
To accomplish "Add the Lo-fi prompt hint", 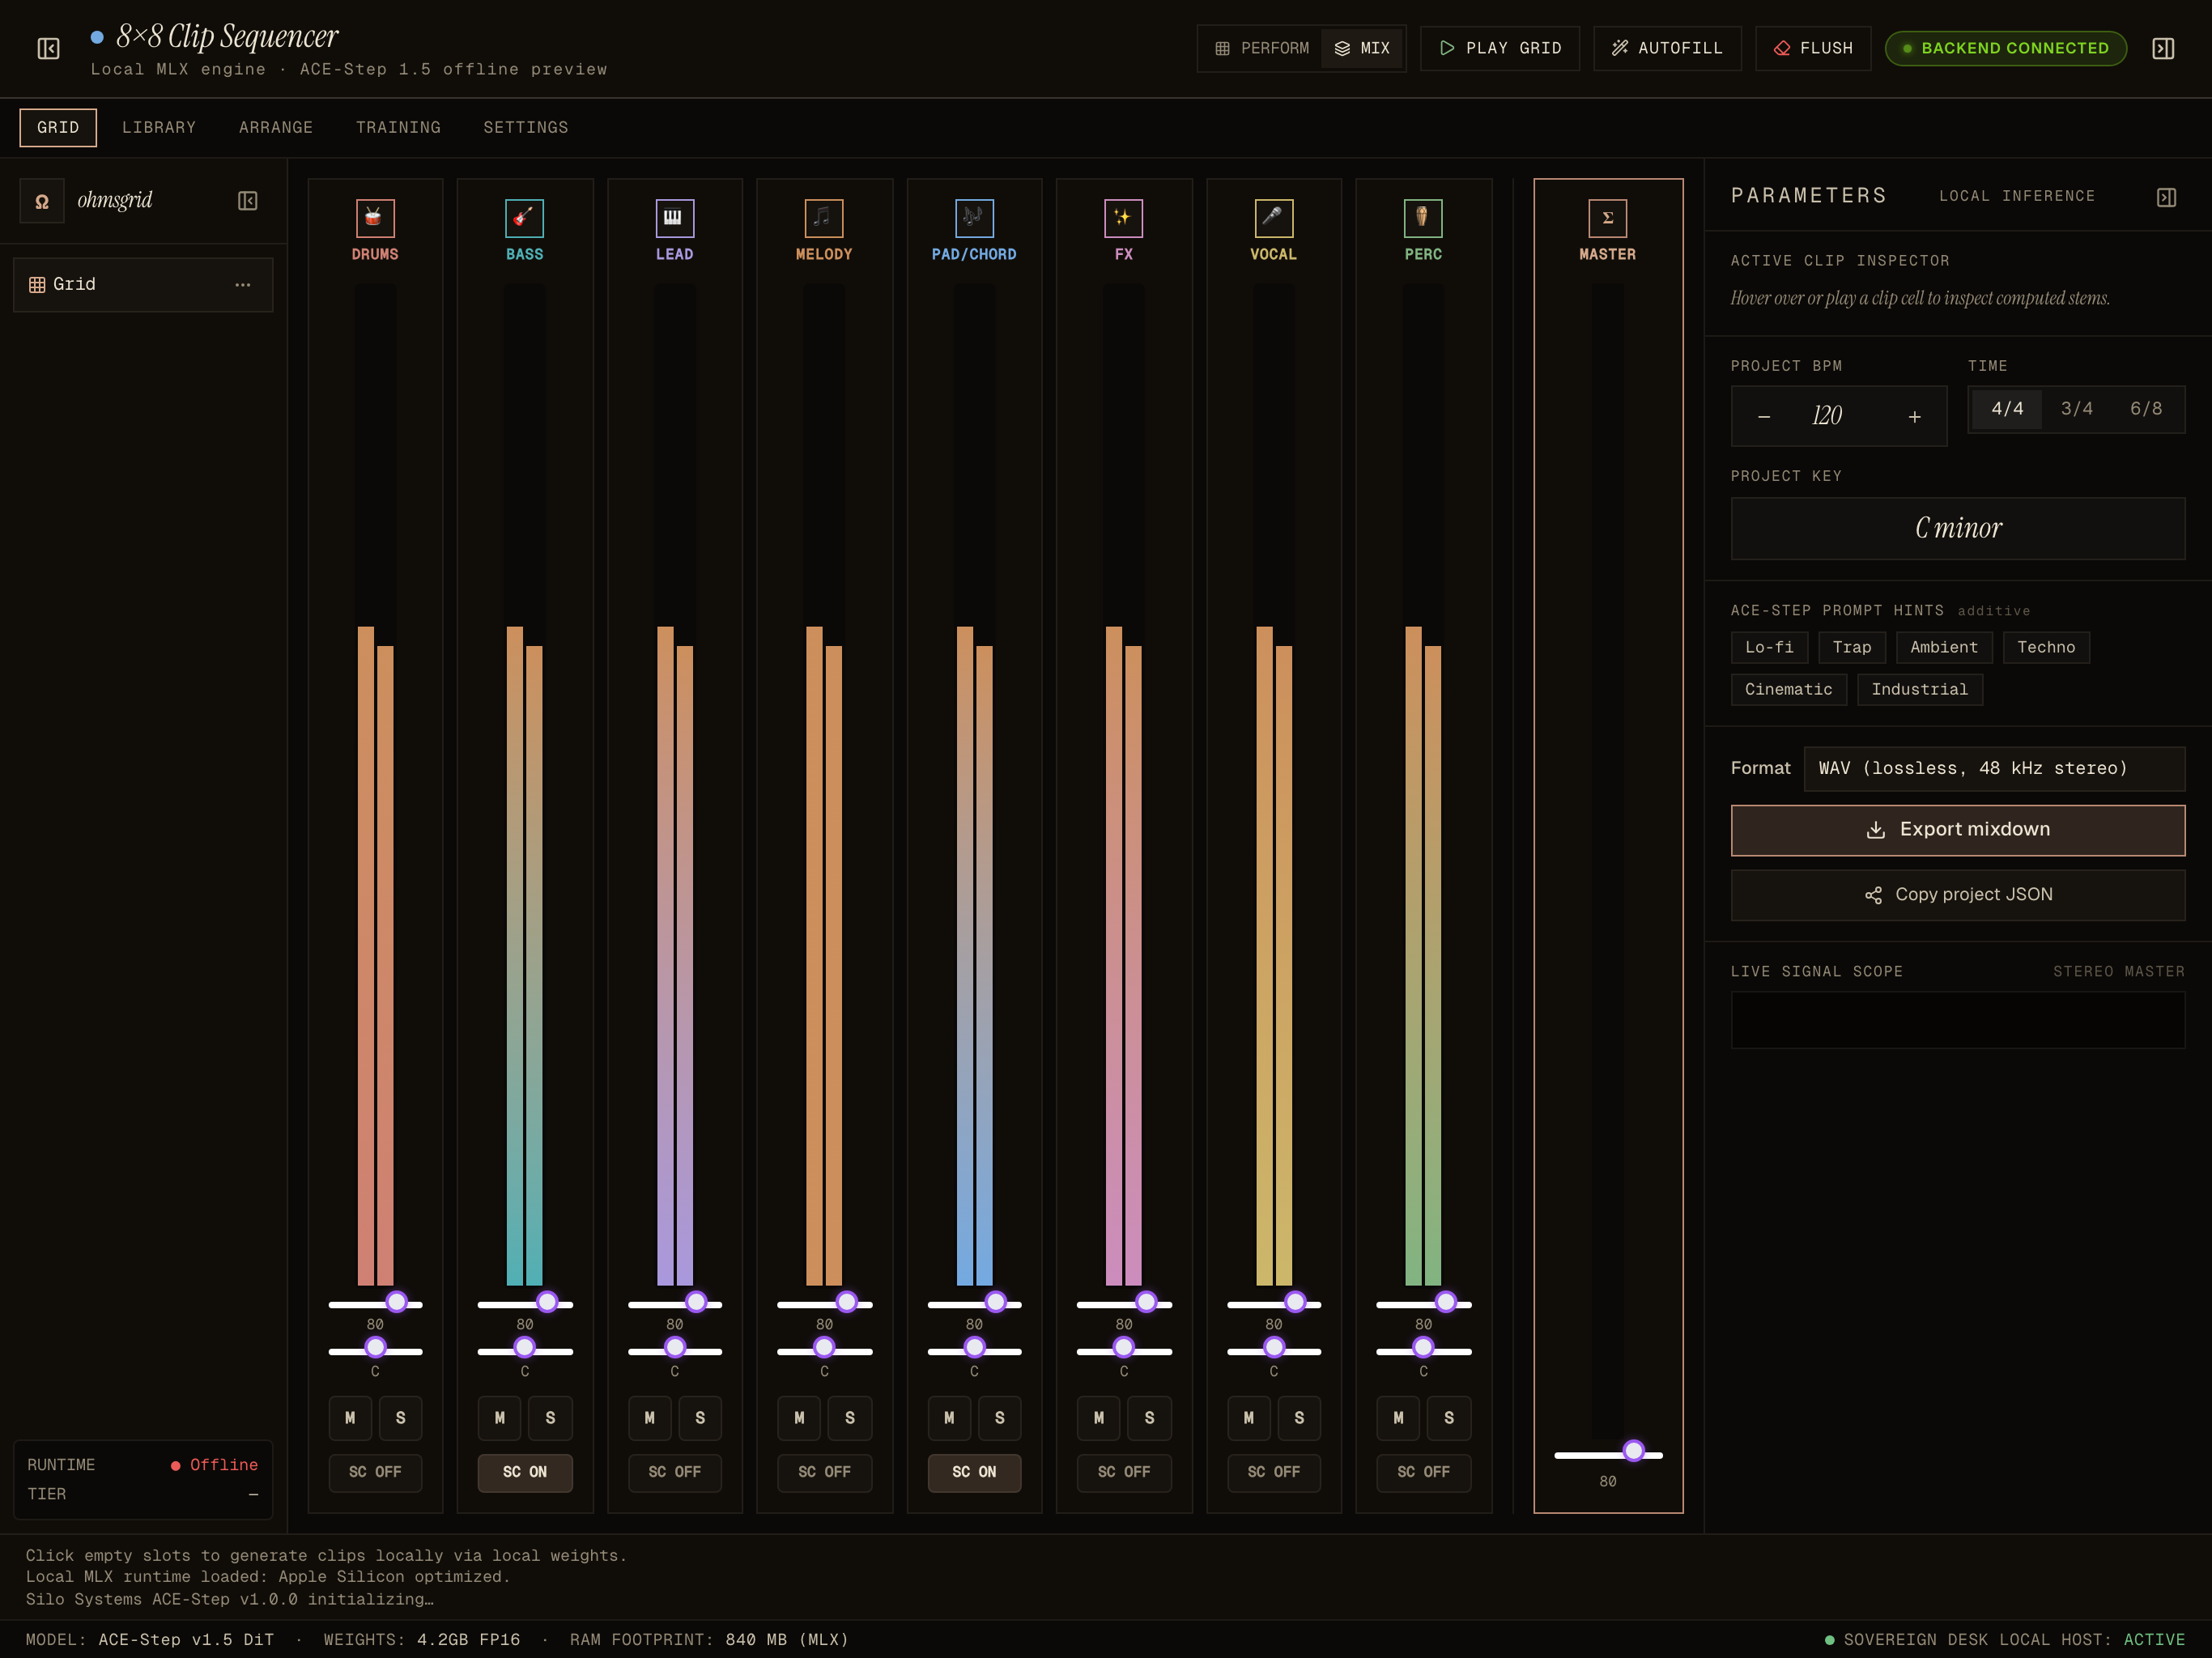I will [x=1769, y=647].
